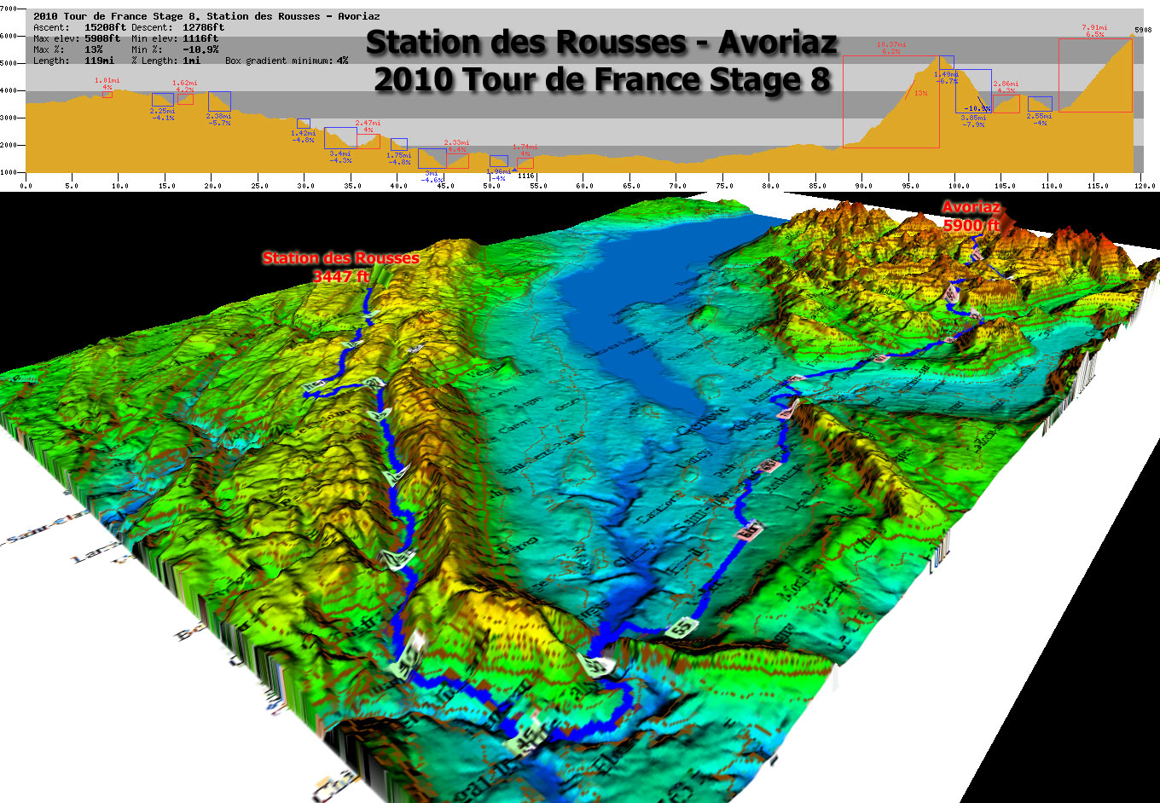The height and width of the screenshot is (803, 1160).
Task: Click the "2.55mi -4%" descent label
Action: point(1039,119)
